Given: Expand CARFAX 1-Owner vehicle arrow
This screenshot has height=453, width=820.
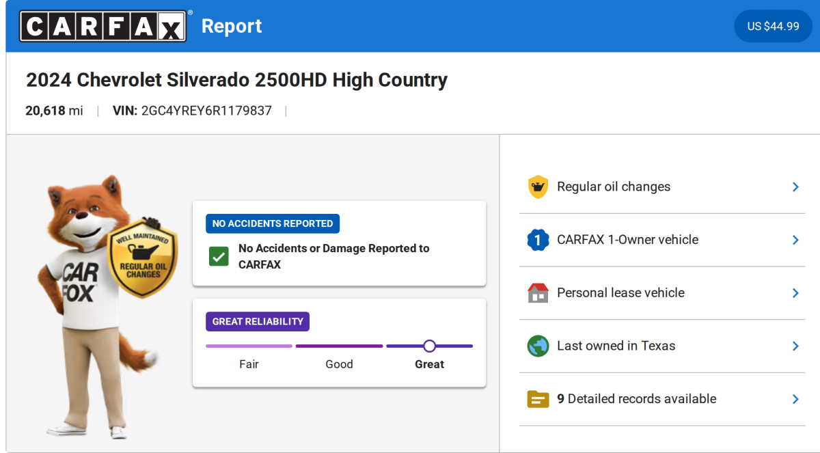Looking at the screenshot, I should [x=795, y=240].
